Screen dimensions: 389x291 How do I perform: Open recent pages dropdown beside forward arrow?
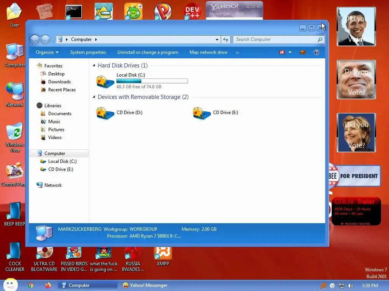(53, 39)
